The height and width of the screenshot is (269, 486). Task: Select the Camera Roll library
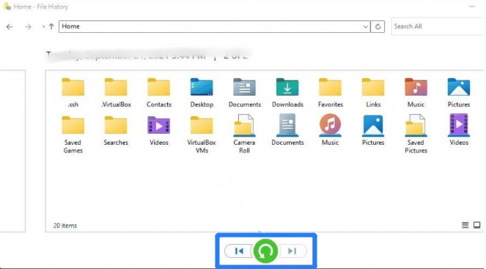pos(245,134)
